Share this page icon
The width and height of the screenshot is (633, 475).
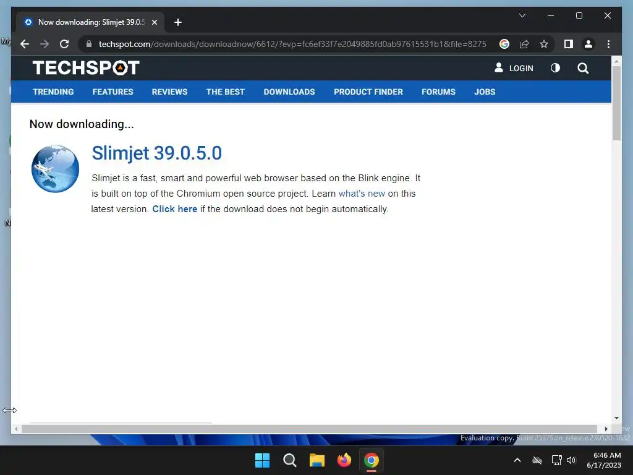click(524, 44)
